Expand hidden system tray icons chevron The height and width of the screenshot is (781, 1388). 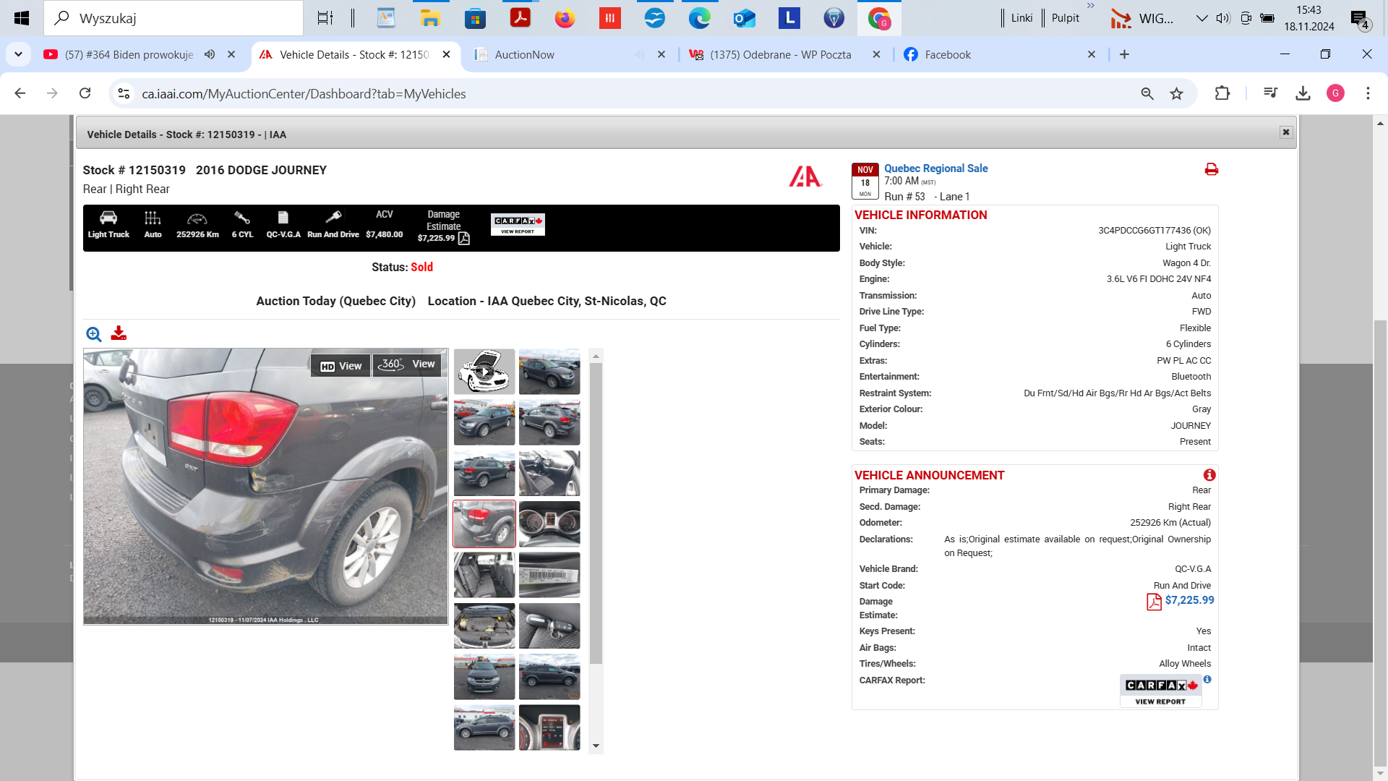click(1201, 18)
